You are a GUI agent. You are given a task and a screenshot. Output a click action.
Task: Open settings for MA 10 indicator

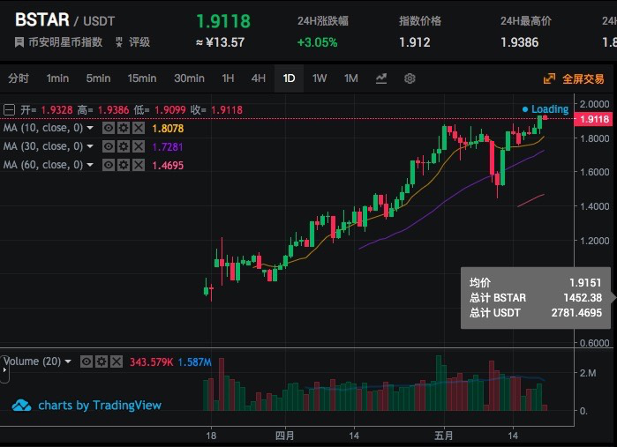pyautogui.click(x=124, y=128)
